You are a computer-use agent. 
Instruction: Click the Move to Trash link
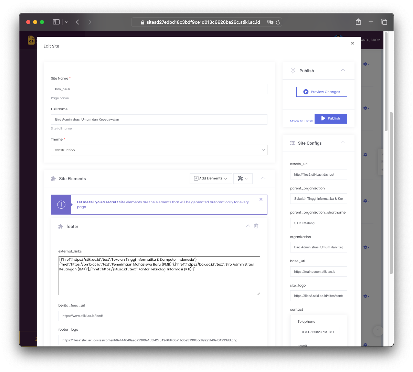(x=301, y=121)
